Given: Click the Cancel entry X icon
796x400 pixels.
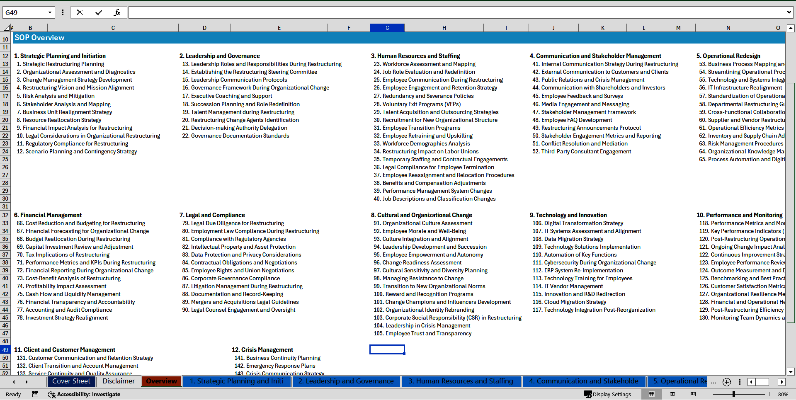Looking at the screenshot, I should pyautogui.click(x=80, y=12).
